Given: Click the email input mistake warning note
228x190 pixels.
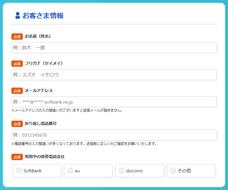Looking at the screenshot, I should (67, 110).
